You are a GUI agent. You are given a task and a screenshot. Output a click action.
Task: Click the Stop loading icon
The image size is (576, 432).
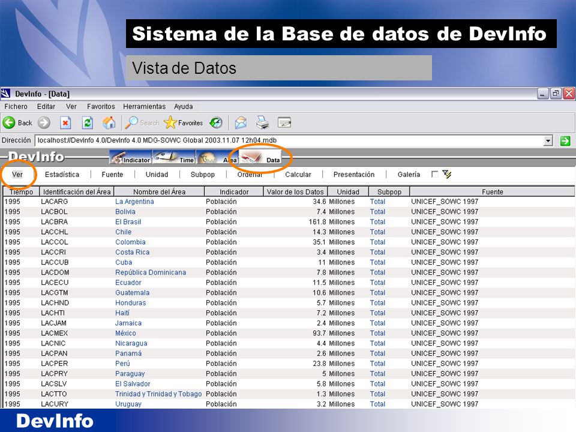(65, 122)
